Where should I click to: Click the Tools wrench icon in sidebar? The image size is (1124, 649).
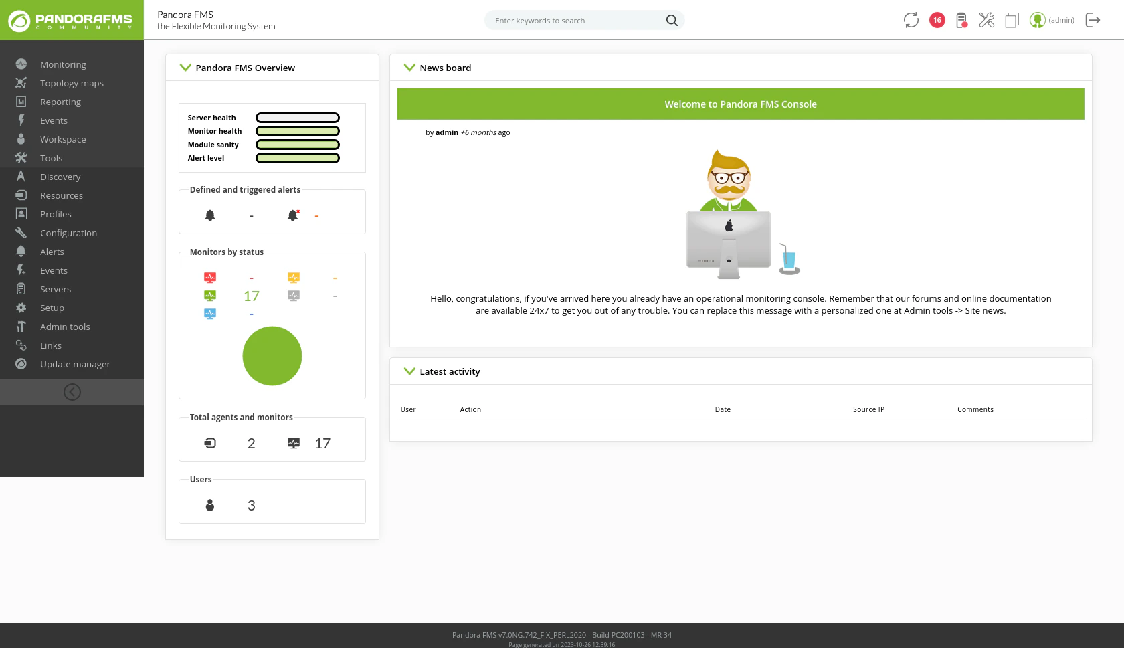21,158
